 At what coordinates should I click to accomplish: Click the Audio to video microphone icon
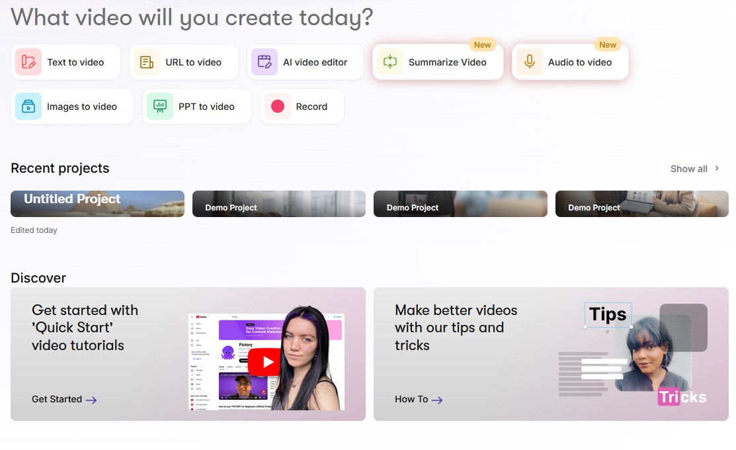click(530, 62)
